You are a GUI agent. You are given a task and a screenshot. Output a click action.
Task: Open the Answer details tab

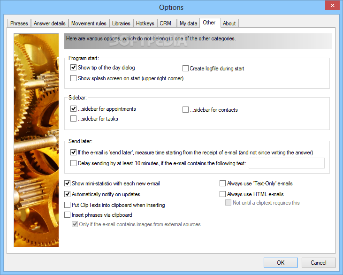point(50,23)
